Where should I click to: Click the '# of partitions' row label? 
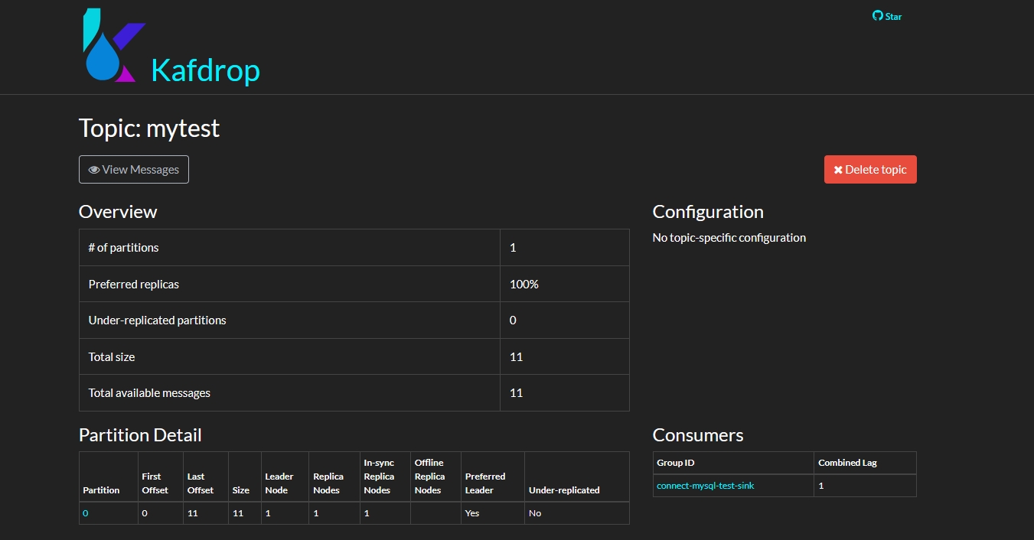coord(124,248)
